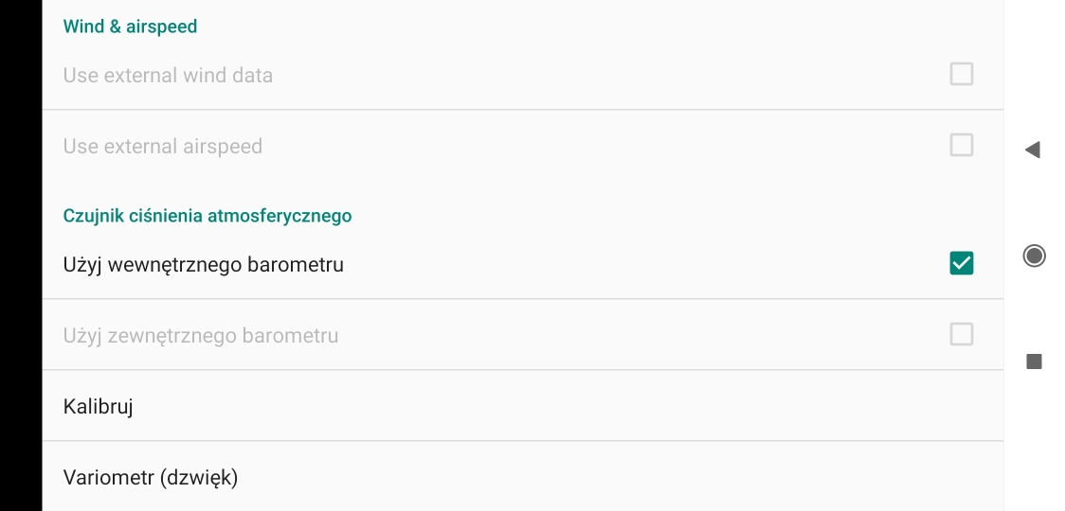Click the Czujnik ciśnienia atmosferycznego header
The width and height of the screenshot is (1065, 511).
click(x=207, y=216)
